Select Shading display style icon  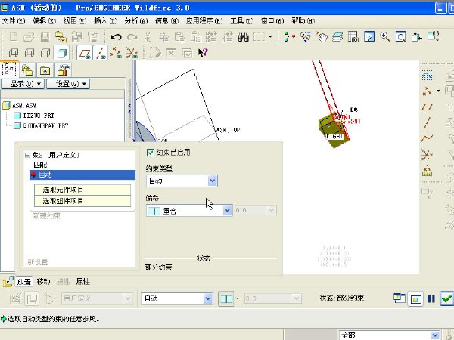(x=61, y=53)
